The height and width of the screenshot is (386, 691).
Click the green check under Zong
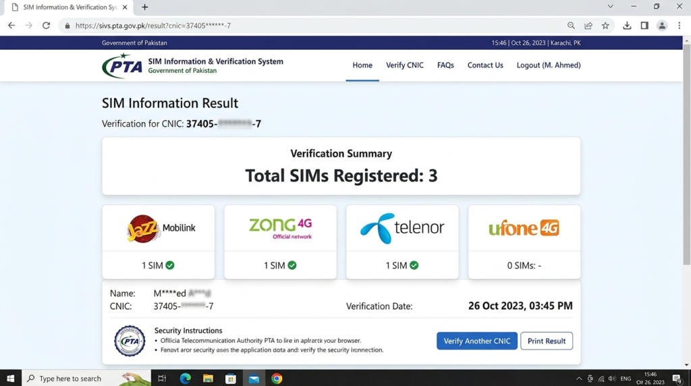[292, 265]
